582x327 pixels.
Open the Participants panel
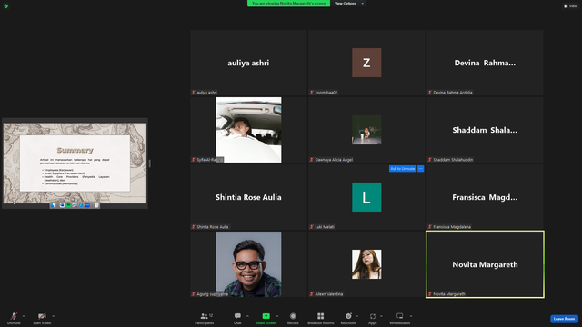[204, 318]
